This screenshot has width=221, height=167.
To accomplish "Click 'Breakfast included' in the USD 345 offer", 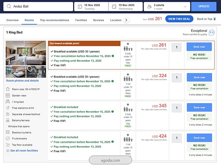I will pyautogui.click(x=66, y=107).
